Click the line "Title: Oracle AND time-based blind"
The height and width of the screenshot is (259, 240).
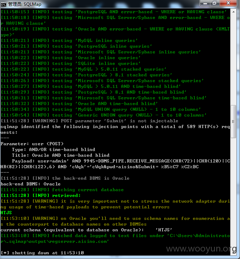coord(61,155)
